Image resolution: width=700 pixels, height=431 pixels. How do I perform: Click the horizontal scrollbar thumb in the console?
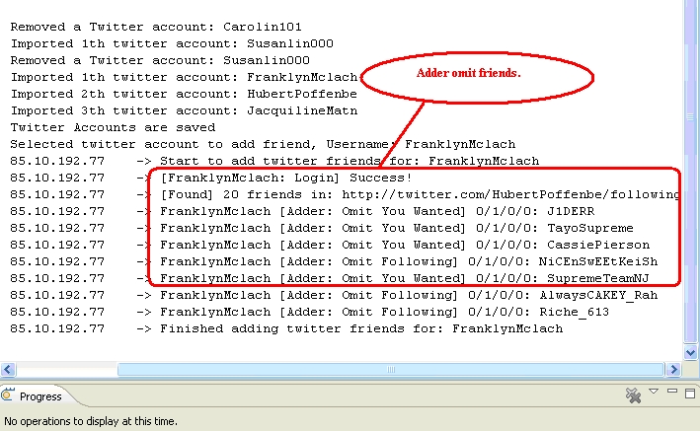(391, 370)
